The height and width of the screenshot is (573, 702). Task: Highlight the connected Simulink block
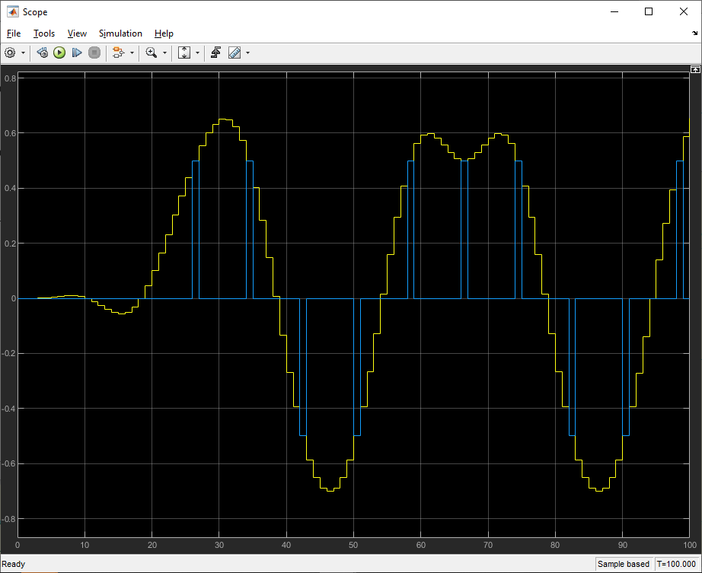[x=42, y=53]
